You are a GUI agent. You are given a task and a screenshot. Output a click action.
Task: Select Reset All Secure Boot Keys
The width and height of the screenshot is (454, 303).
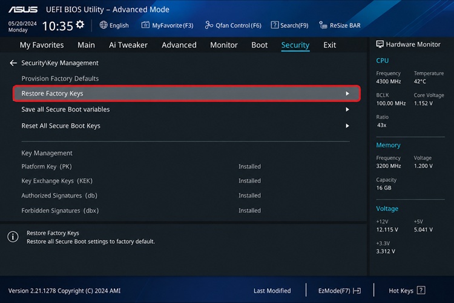pyautogui.click(x=185, y=126)
